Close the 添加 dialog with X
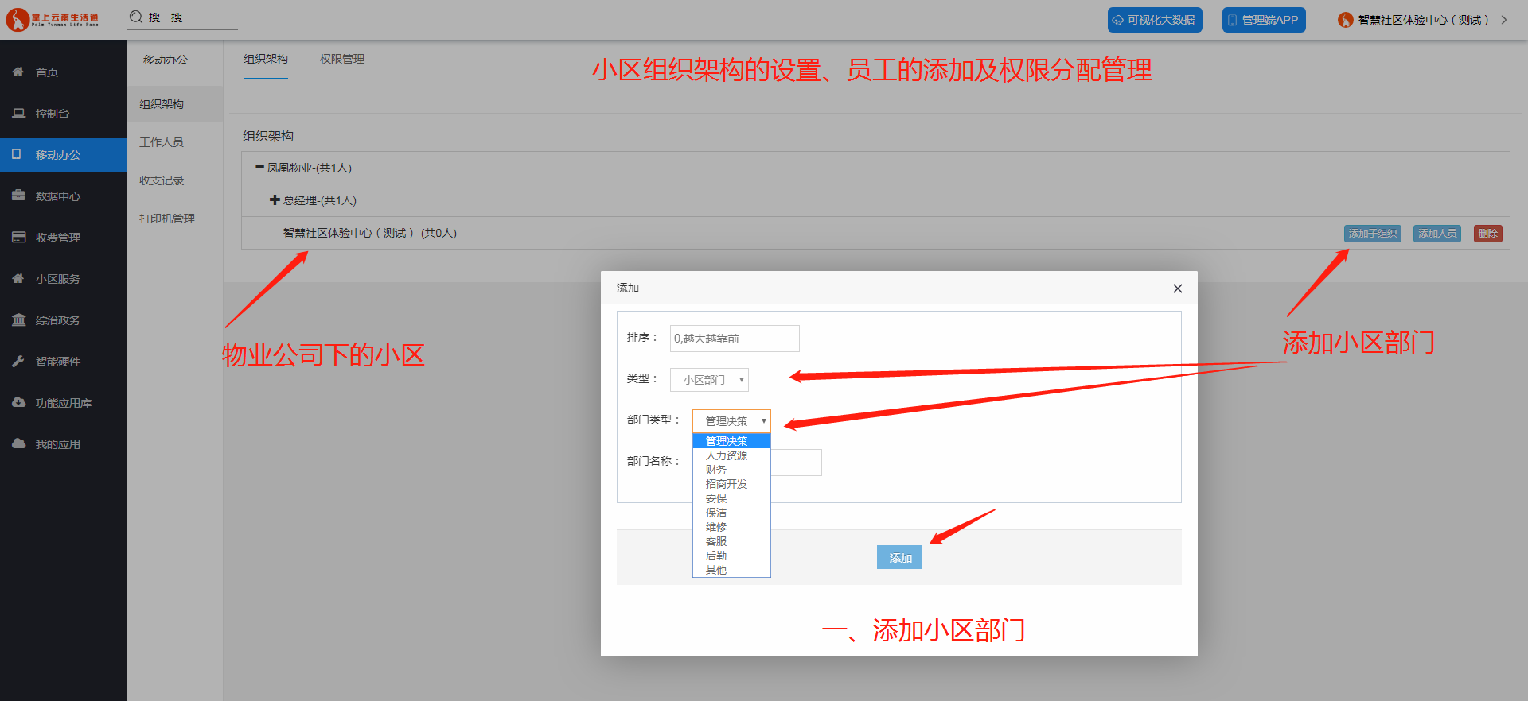The width and height of the screenshot is (1528, 701). [x=1178, y=289]
